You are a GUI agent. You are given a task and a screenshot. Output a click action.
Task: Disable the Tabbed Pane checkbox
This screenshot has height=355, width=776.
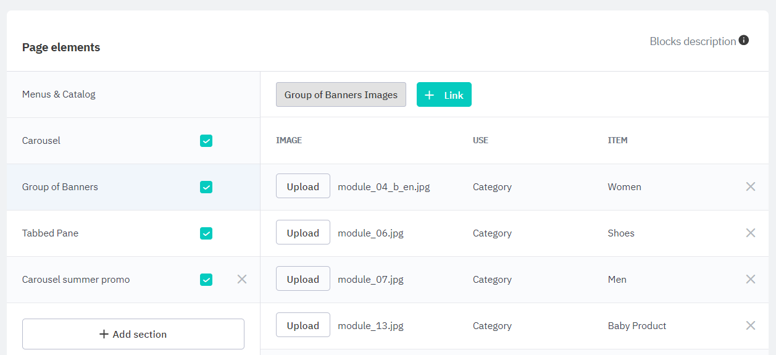[206, 233]
